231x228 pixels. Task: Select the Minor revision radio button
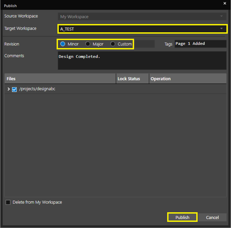[63, 44]
